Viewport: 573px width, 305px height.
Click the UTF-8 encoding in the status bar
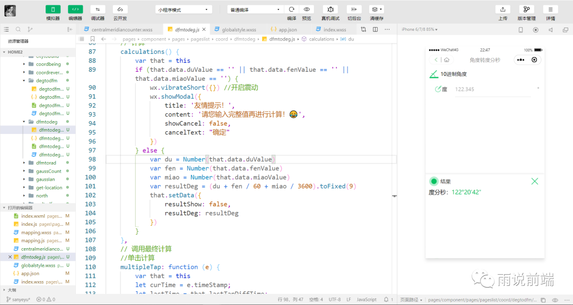click(334, 300)
